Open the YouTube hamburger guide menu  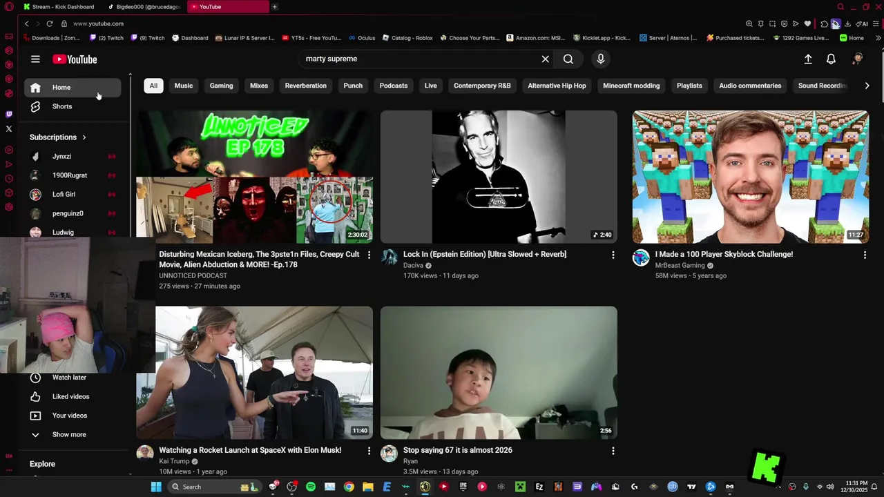pyautogui.click(x=35, y=59)
